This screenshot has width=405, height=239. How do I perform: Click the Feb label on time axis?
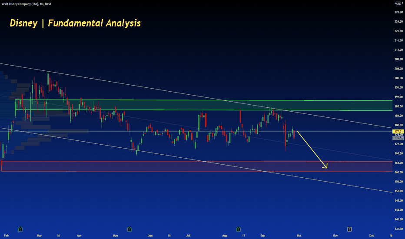tap(7, 236)
